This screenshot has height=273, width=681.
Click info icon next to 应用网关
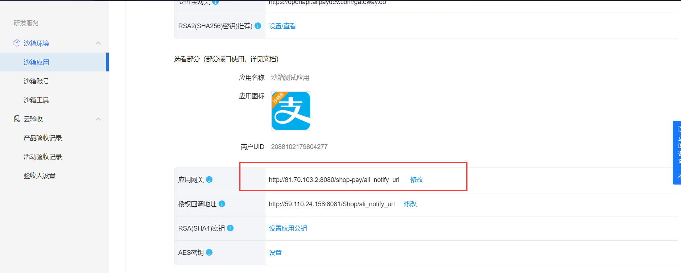click(x=209, y=179)
